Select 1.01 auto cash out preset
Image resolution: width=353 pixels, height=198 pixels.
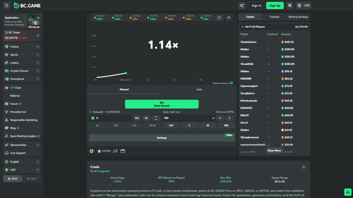pos(171,125)
